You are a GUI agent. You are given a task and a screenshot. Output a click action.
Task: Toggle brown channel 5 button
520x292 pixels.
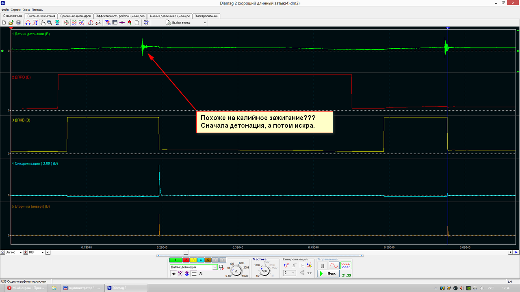[x=208, y=260]
